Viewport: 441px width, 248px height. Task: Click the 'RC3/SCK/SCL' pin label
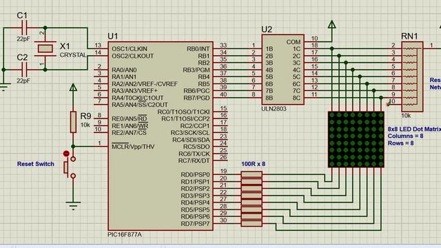[191, 133]
